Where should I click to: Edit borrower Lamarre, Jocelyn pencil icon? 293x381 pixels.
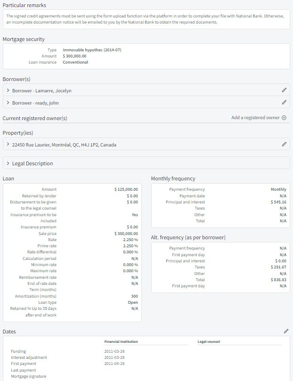[x=284, y=90]
